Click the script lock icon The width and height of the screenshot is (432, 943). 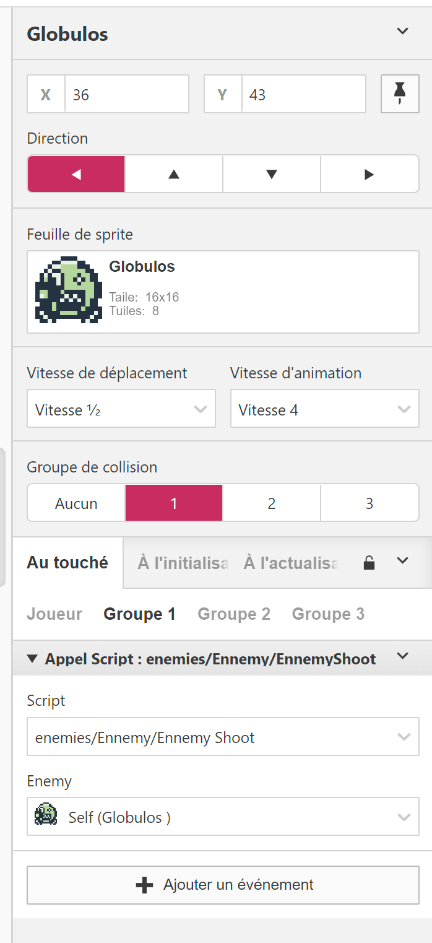click(x=369, y=562)
